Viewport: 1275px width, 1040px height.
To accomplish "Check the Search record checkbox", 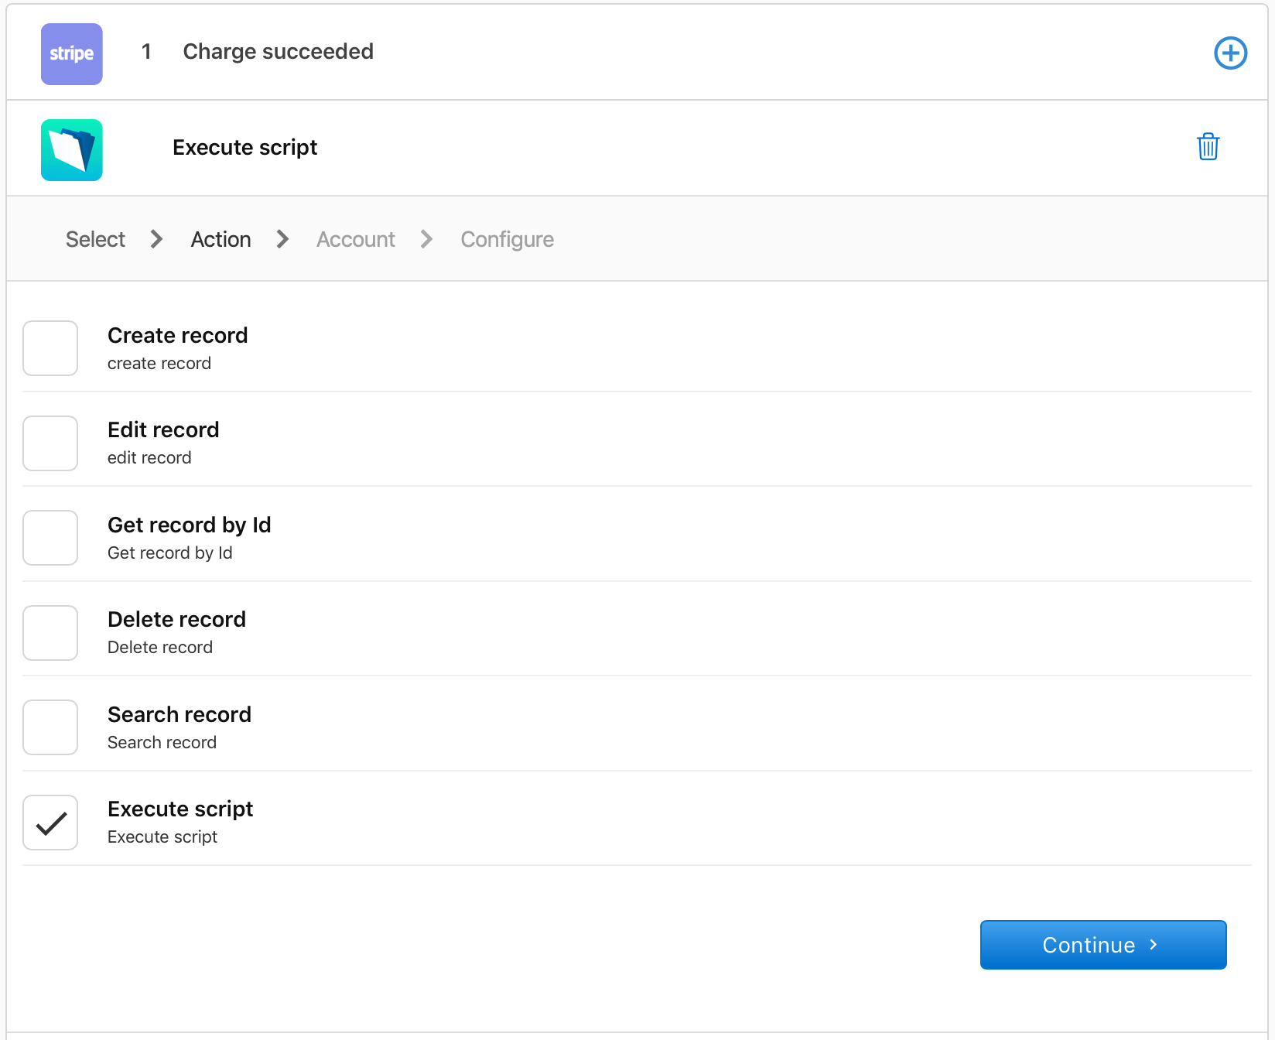I will (x=50, y=727).
